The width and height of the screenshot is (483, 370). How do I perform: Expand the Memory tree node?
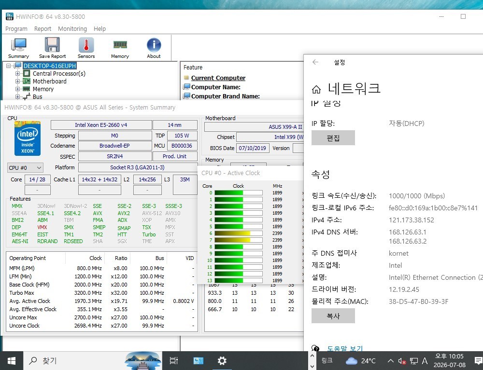click(x=17, y=89)
